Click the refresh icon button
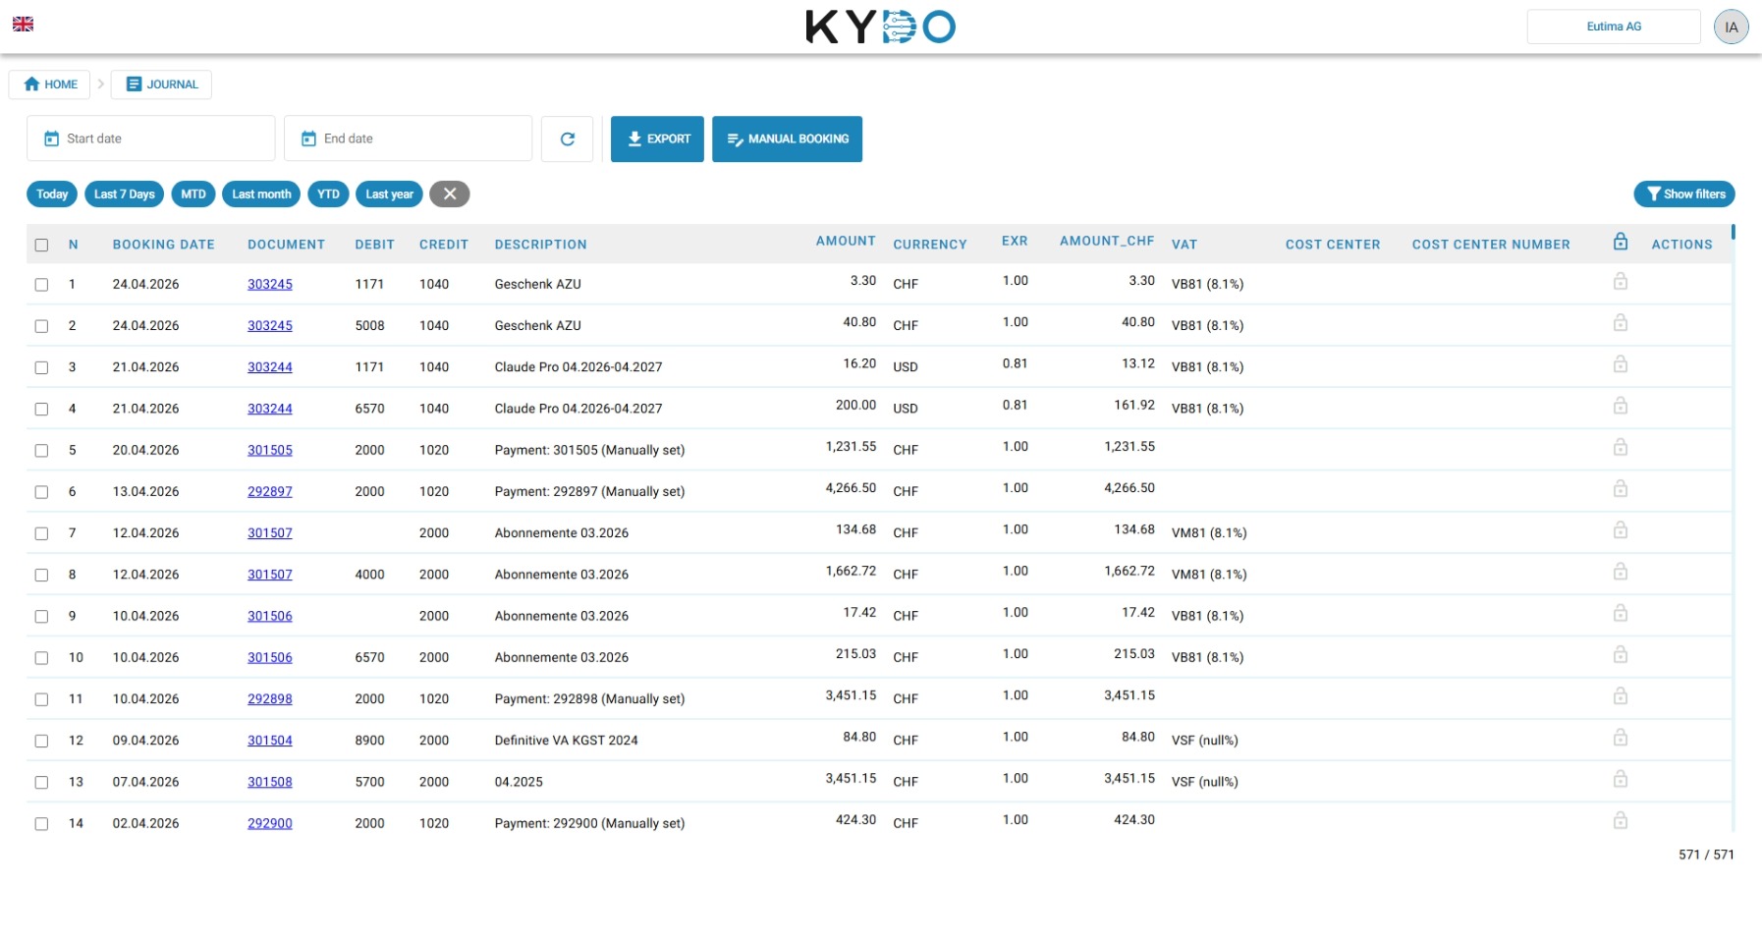The image size is (1762, 938). (567, 138)
